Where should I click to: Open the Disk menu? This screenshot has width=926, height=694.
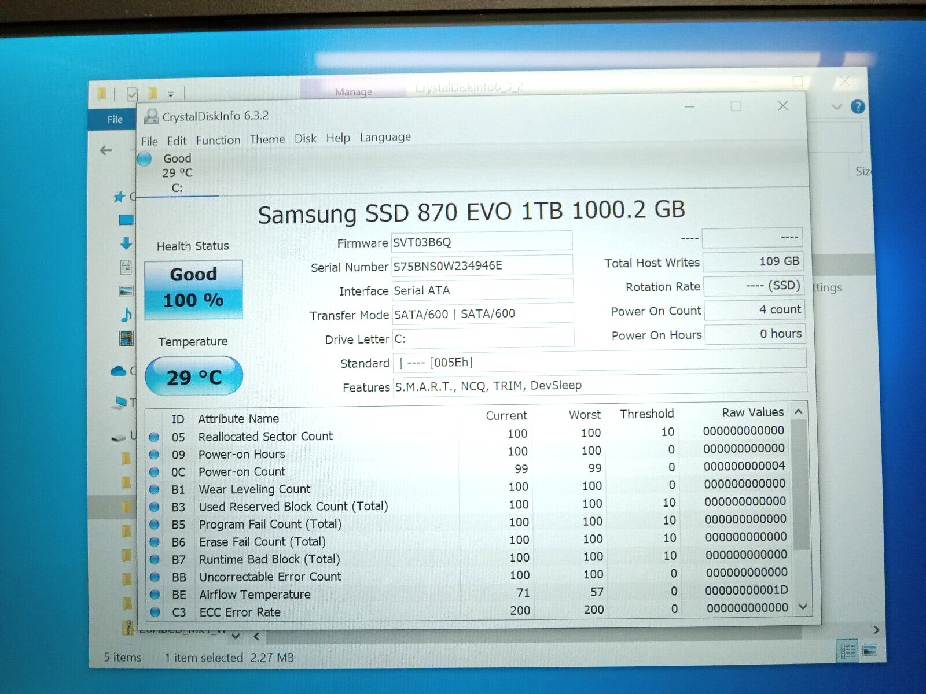[x=305, y=139]
